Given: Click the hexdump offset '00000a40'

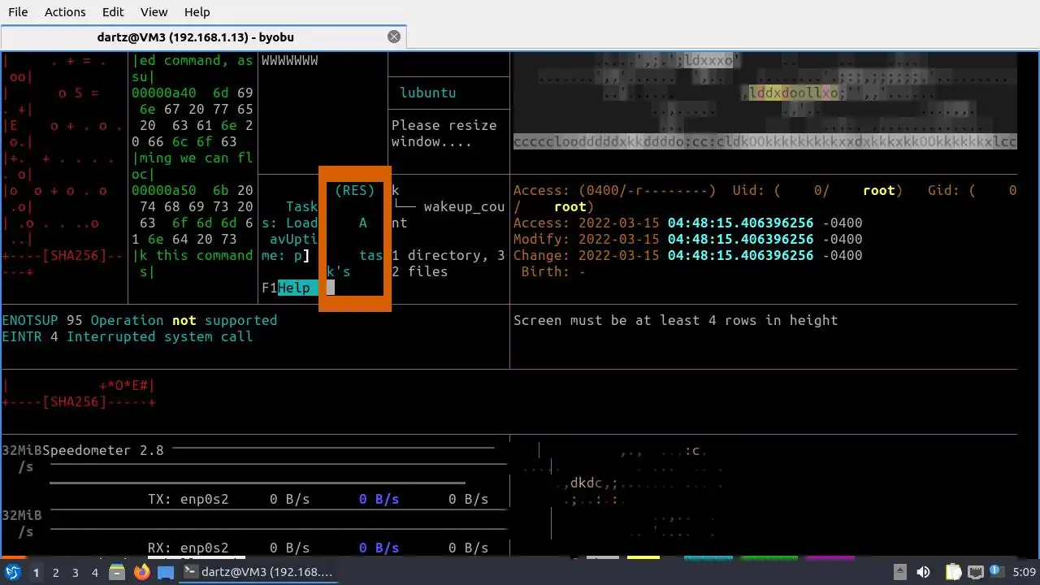Looking at the screenshot, I should pos(164,93).
